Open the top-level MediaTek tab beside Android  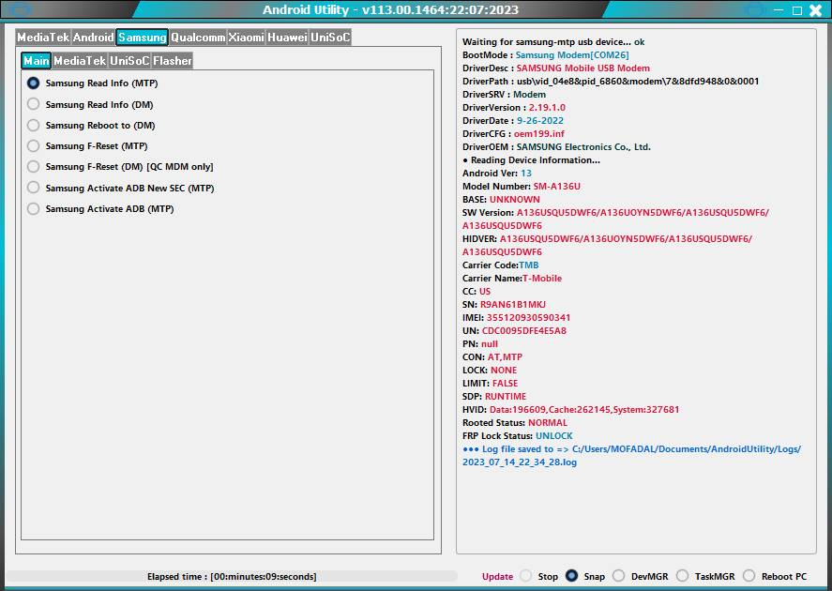(x=43, y=38)
